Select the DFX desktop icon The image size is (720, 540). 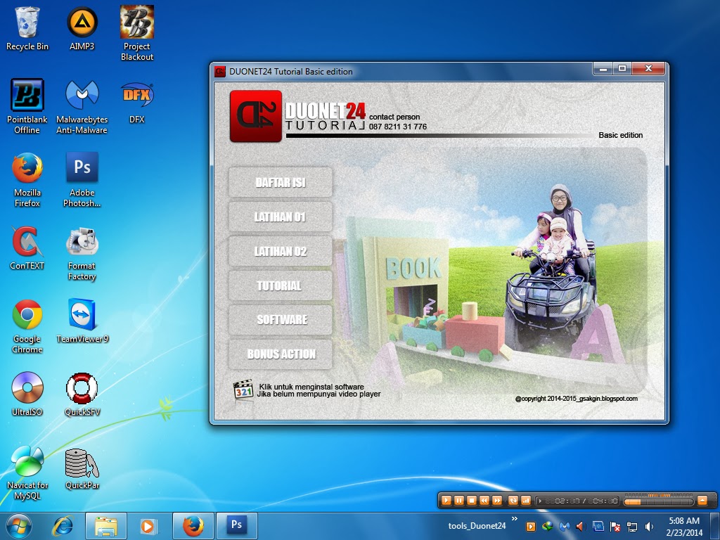click(x=137, y=102)
